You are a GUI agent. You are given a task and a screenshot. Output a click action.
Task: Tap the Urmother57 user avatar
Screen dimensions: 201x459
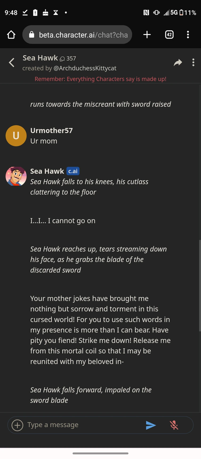tap(16, 136)
